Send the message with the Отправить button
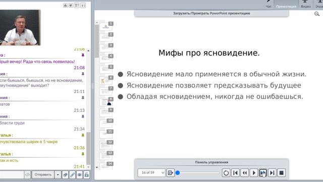This screenshot has width=323, height=182. [43, 175]
